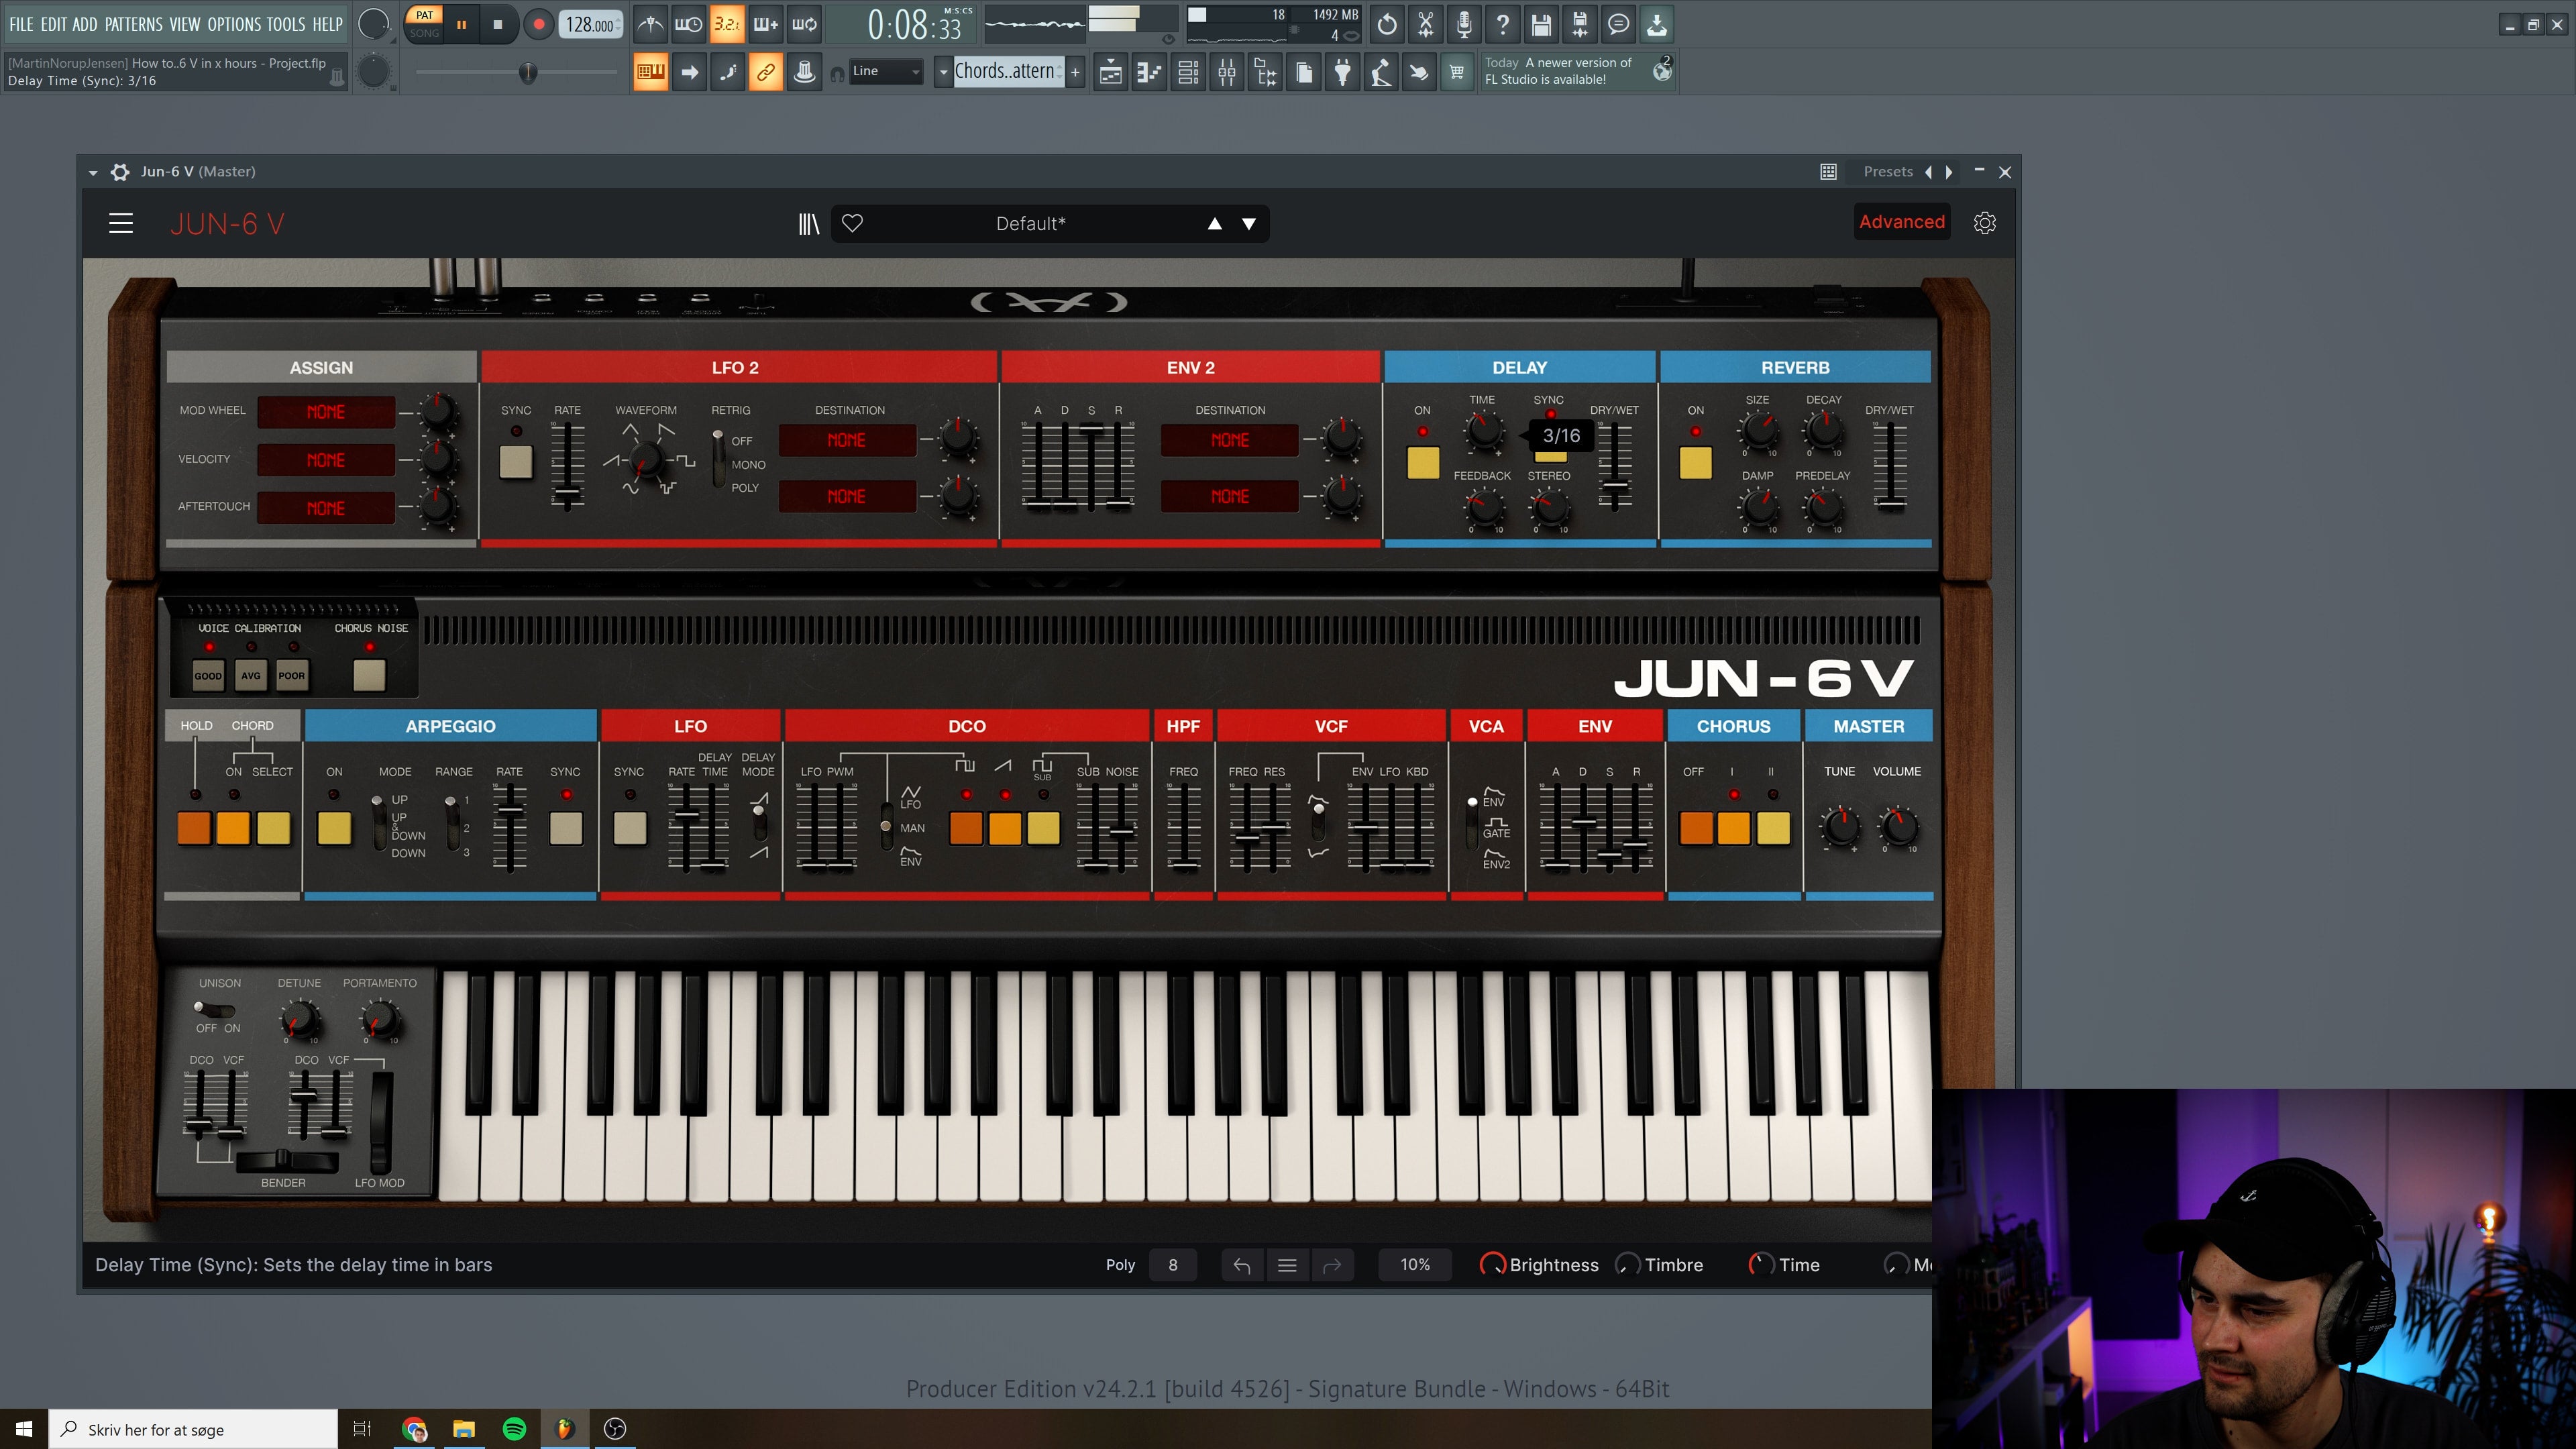Click the question mark help icon
The image size is (2576, 1449).
tap(1503, 25)
